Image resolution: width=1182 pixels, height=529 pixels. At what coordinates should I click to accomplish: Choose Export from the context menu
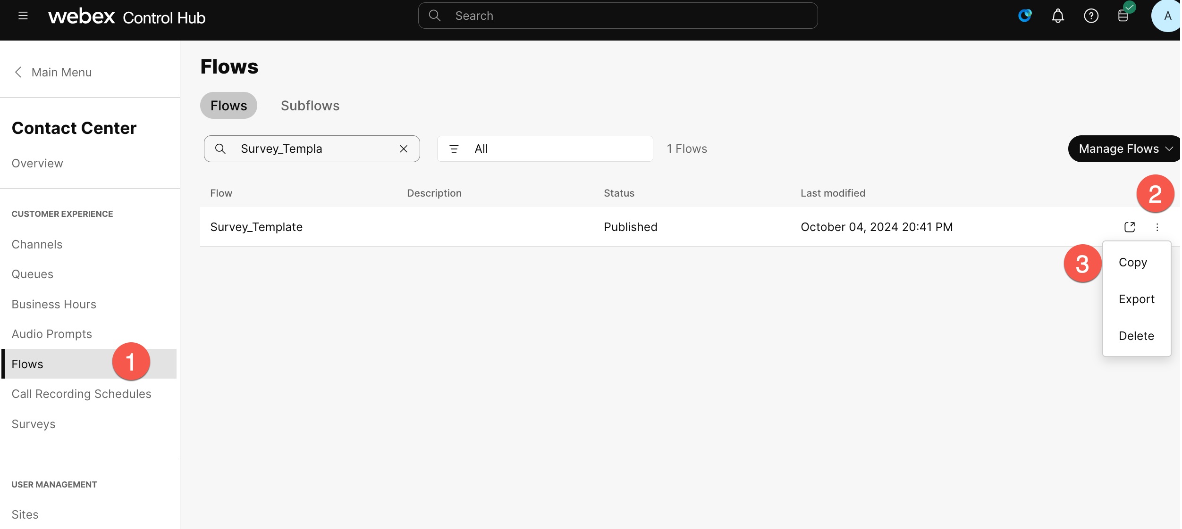coord(1136,299)
